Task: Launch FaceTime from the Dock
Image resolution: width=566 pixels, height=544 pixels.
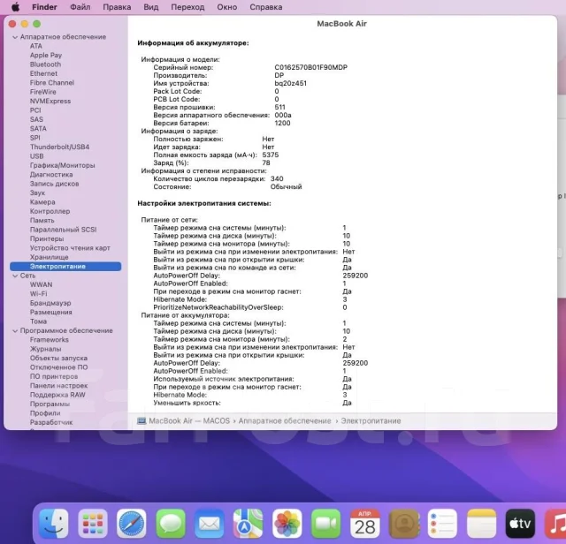Action: (326, 523)
